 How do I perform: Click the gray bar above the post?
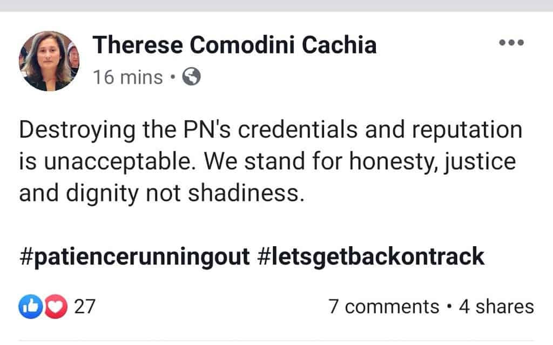[x=276, y=5]
